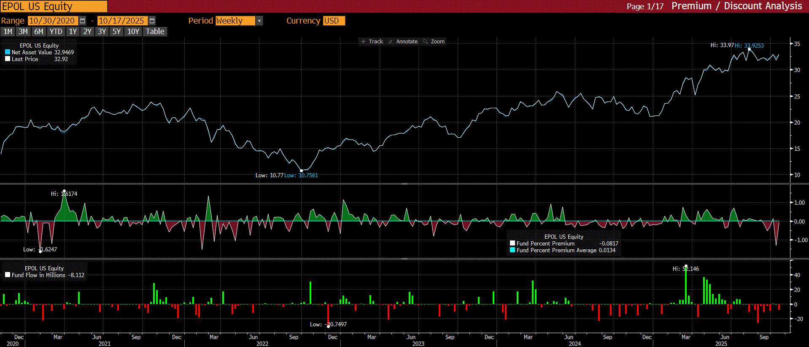Toggle the Last Price legend series
Viewport: 809px width, 347px height.
[x=8, y=59]
